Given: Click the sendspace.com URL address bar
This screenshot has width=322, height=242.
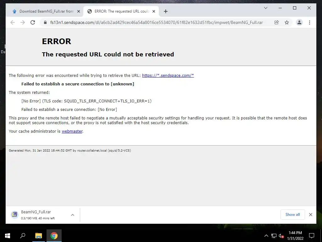Looking at the screenshot, I should click(x=156, y=22).
